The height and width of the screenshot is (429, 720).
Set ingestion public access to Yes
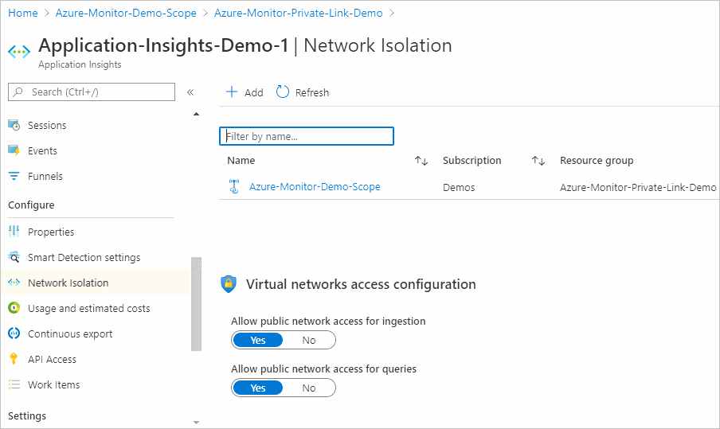(x=257, y=340)
